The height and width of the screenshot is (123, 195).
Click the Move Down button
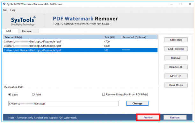[x=176, y=85]
